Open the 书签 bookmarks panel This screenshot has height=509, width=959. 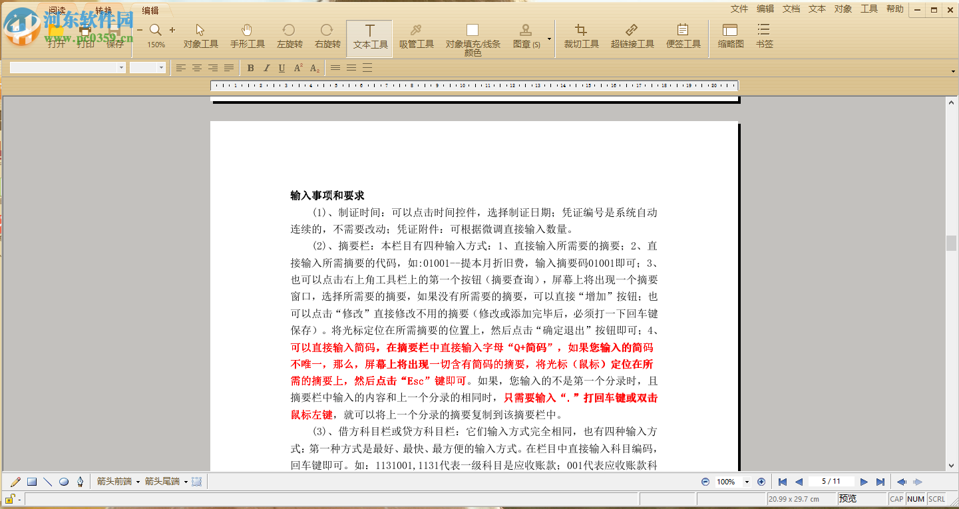point(763,38)
